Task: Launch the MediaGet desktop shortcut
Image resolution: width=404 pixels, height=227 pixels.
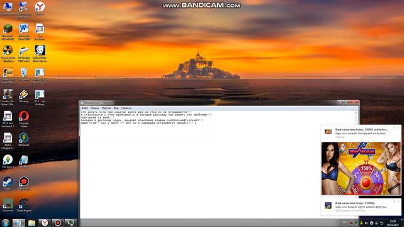Action: point(24,140)
